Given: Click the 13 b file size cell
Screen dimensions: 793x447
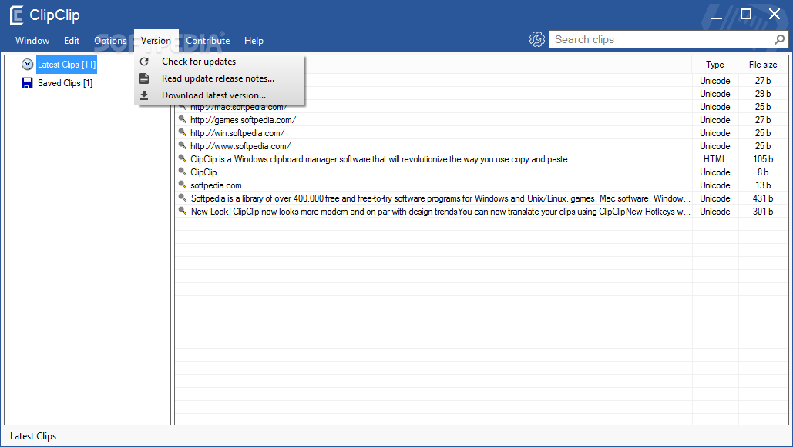Looking at the screenshot, I should click(x=763, y=185).
